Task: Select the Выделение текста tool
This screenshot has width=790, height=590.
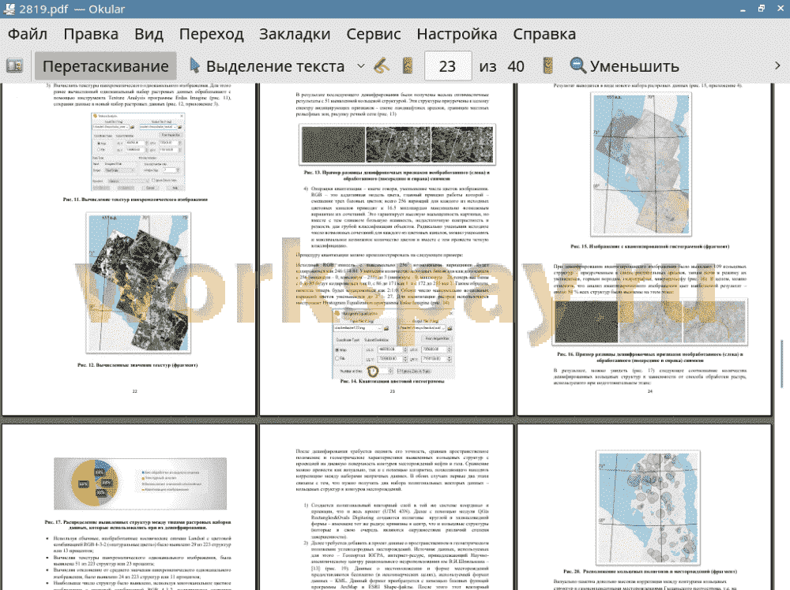Action: click(x=267, y=66)
